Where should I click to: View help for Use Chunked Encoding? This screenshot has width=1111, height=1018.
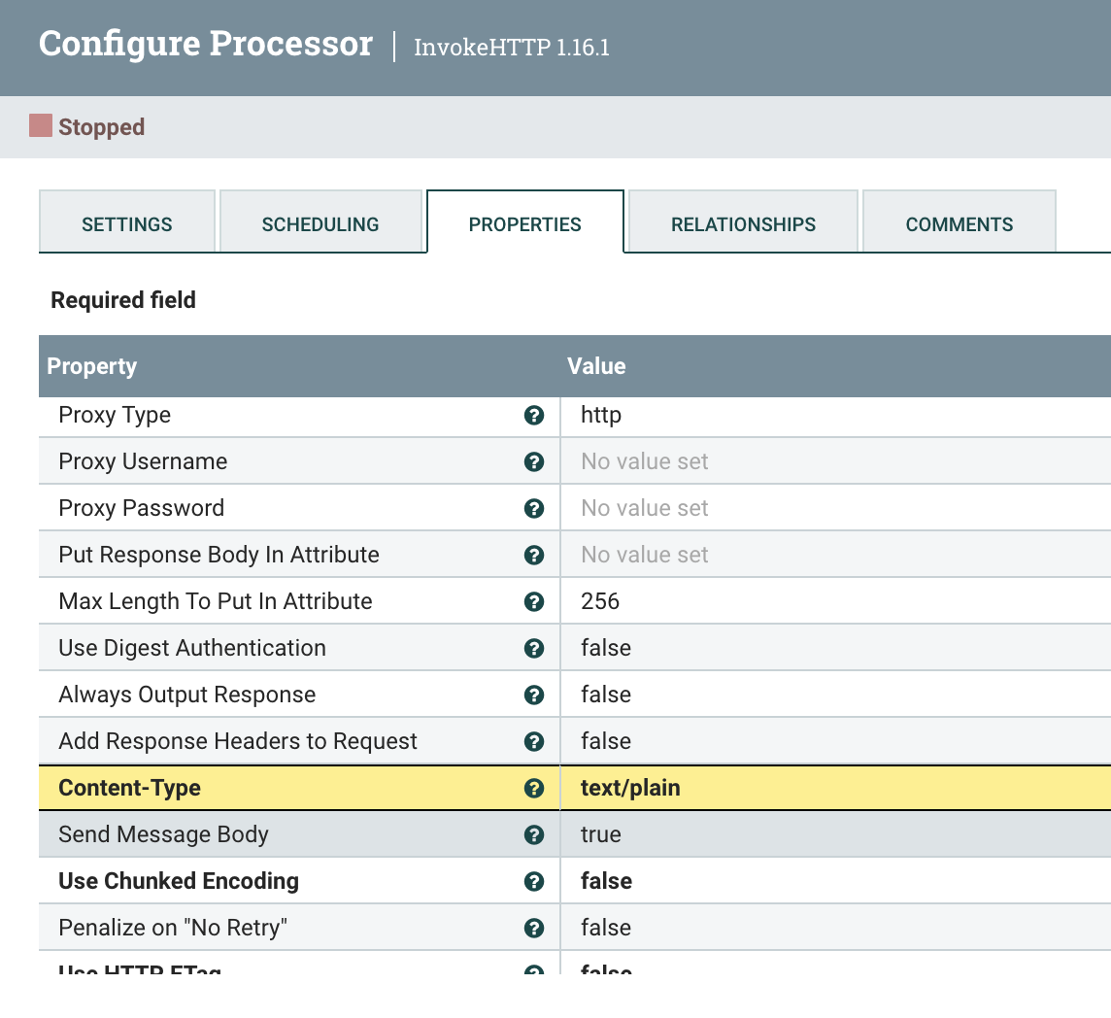coord(534,881)
